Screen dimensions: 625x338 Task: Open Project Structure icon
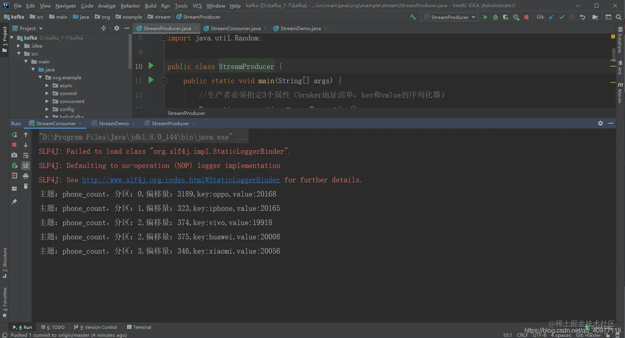tap(595, 17)
